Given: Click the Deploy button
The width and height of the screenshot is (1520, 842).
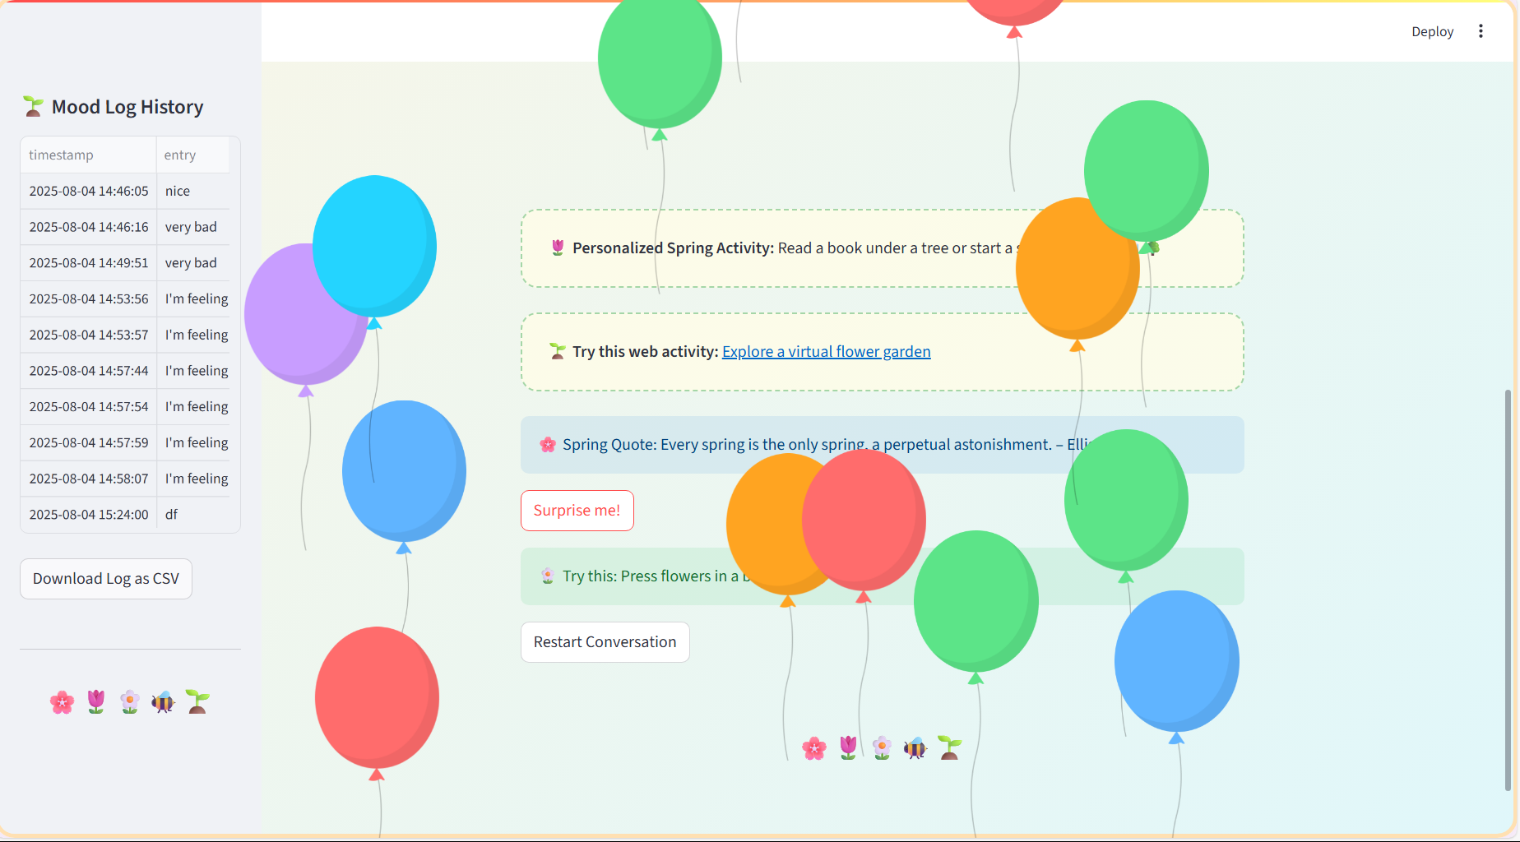Looking at the screenshot, I should click(1432, 31).
